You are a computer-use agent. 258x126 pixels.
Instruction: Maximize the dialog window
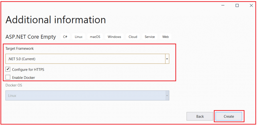pyautogui.click(x=237, y=6)
